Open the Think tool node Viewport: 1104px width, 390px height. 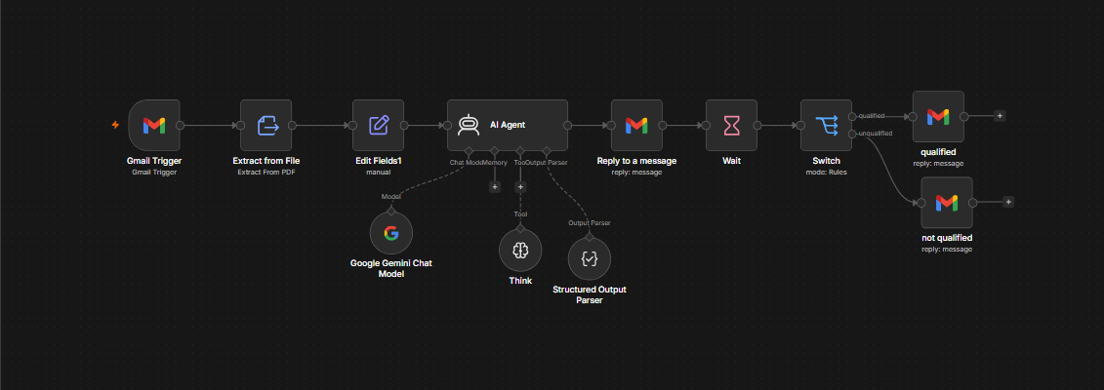point(520,251)
